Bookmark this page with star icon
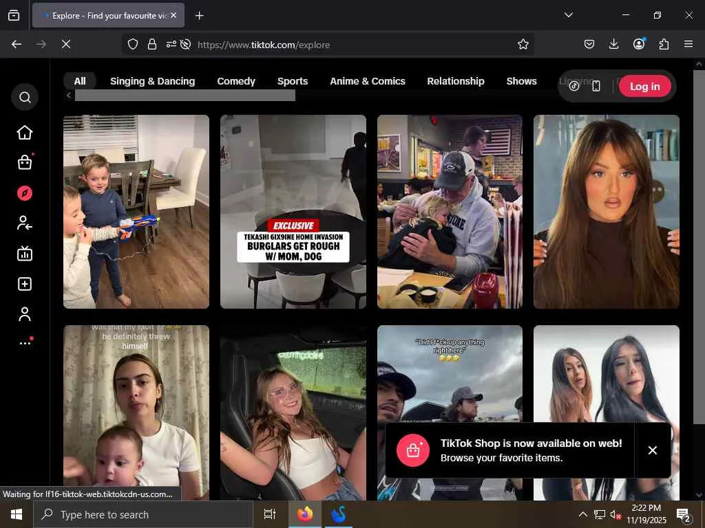 523,45
